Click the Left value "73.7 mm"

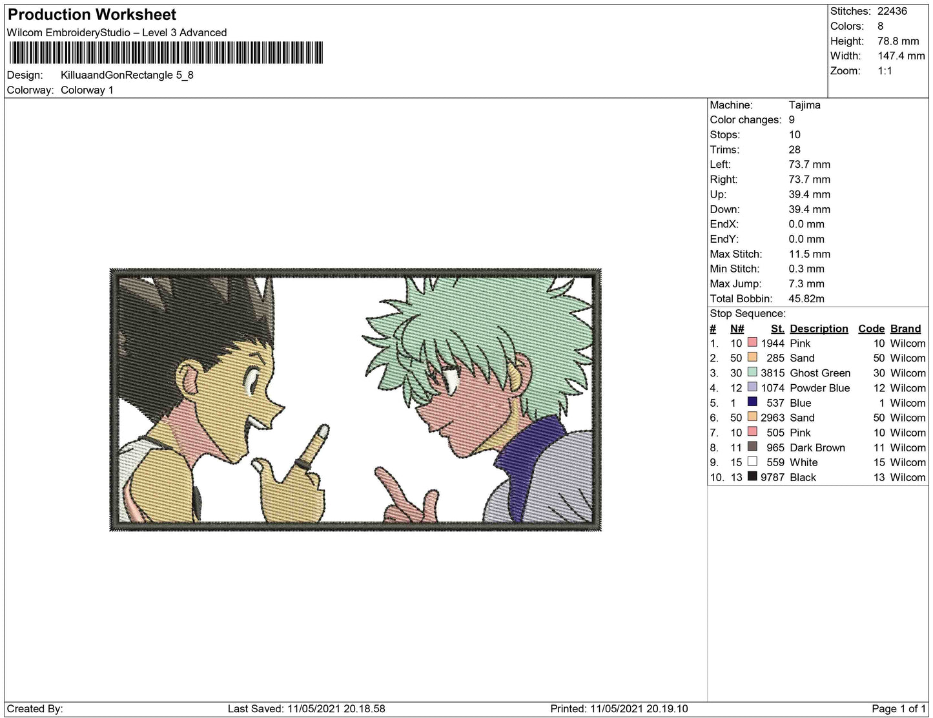click(810, 164)
